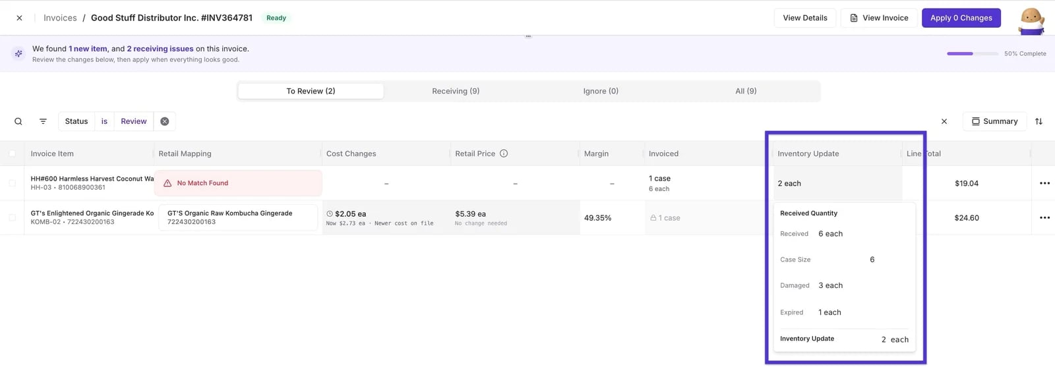Click Apply 0 Changes button
The height and width of the screenshot is (367, 1055).
(x=961, y=18)
